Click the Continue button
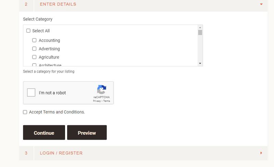274x167 pixels. [44, 132]
